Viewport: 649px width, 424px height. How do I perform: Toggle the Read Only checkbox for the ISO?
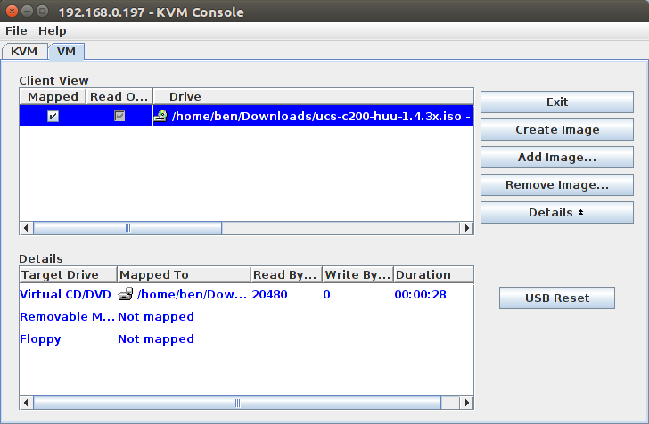tap(119, 116)
